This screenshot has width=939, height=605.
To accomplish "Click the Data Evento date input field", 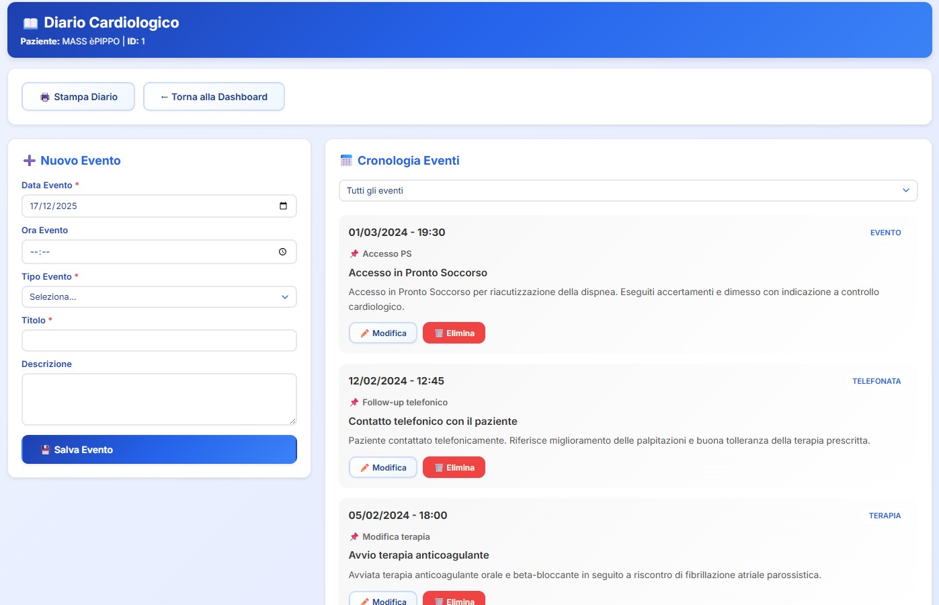I will [x=134, y=206].
